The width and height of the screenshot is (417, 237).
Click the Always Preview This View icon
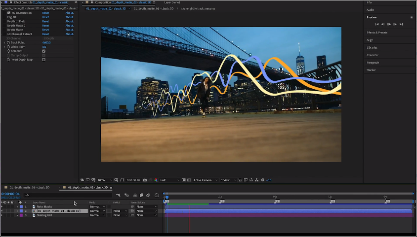(x=82, y=180)
